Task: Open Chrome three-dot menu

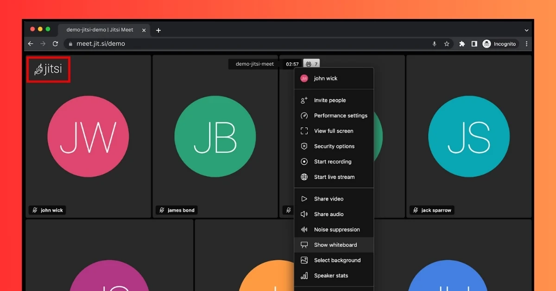Action: click(526, 44)
